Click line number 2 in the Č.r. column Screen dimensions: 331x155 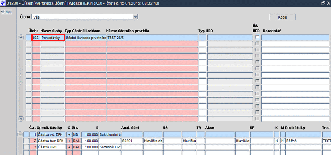coord(33,141)
